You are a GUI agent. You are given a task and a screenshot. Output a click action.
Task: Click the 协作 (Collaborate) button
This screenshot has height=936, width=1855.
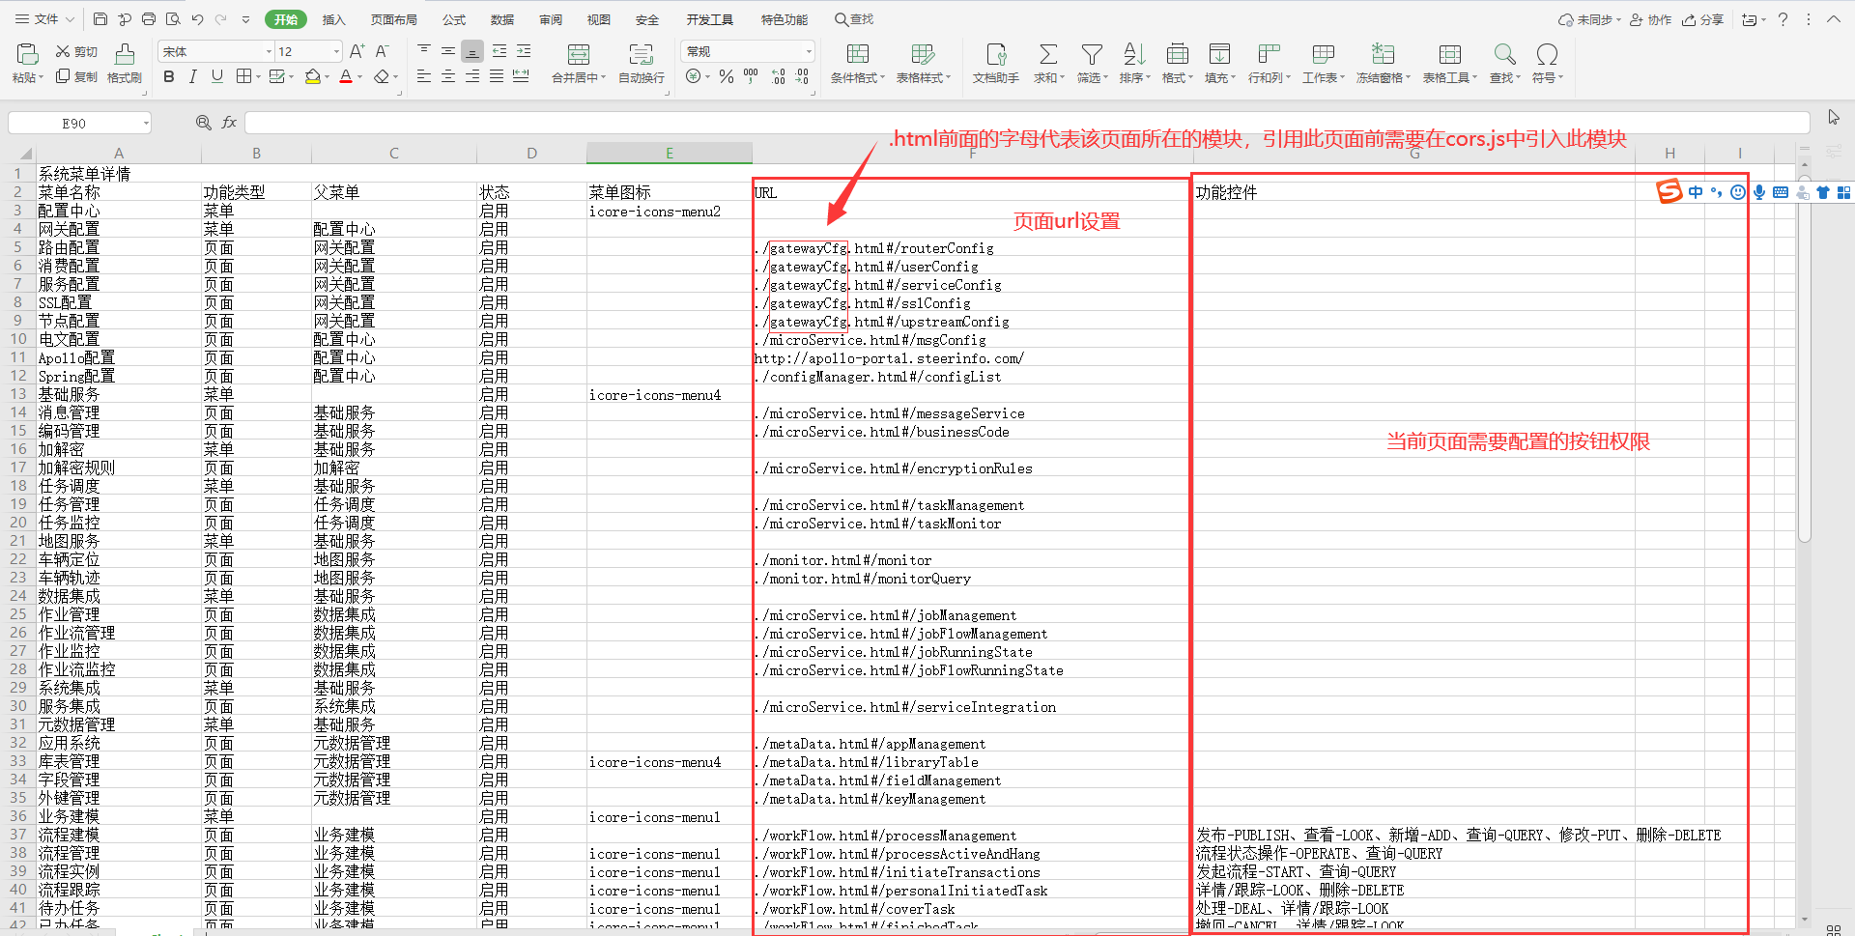click(x=1651, y=19)
